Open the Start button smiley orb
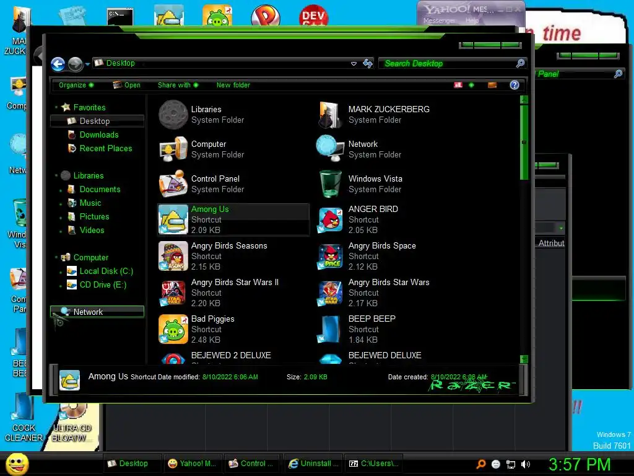634x476 pixels. pyautogui.click(x=17, y=464)
